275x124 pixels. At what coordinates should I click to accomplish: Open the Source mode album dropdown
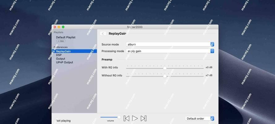[x=170, y=44]
